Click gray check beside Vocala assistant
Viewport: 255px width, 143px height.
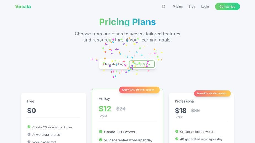tap(29, 142)
